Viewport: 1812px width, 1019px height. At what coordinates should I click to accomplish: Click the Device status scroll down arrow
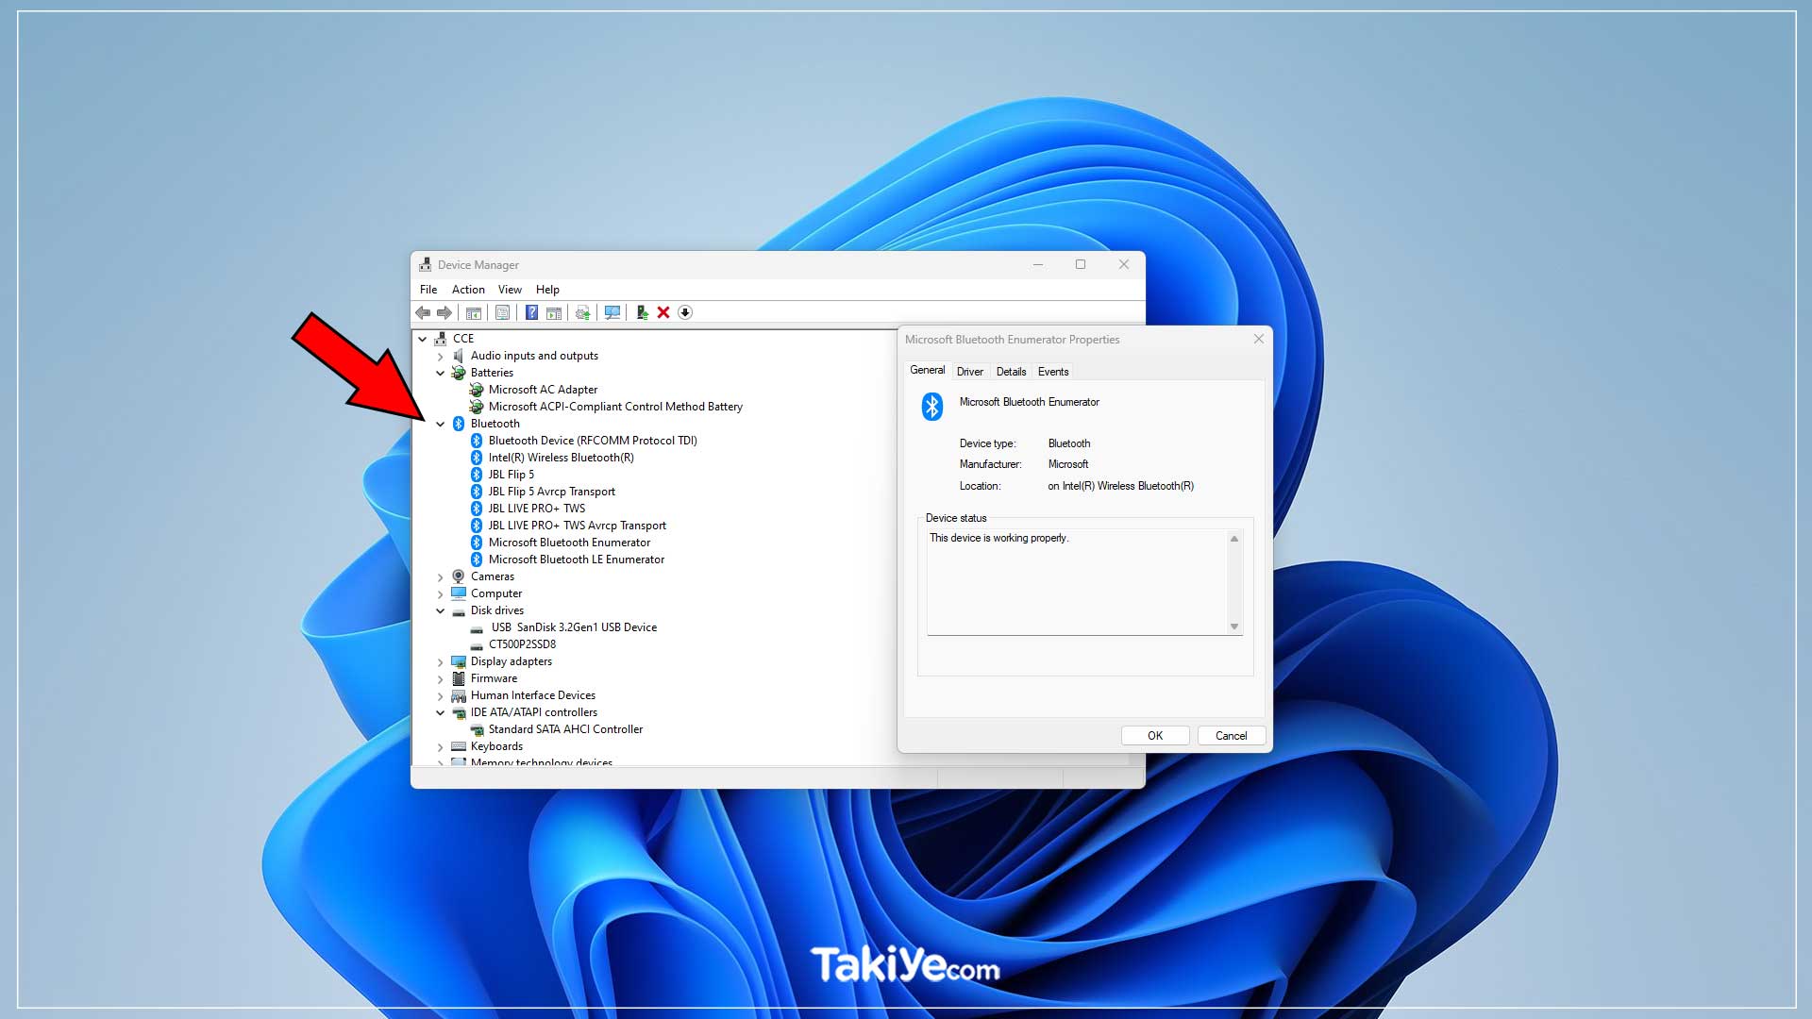pos(1233,626)
